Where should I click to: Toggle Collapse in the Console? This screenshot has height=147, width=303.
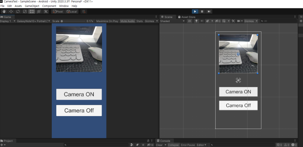tap(173, 145)
